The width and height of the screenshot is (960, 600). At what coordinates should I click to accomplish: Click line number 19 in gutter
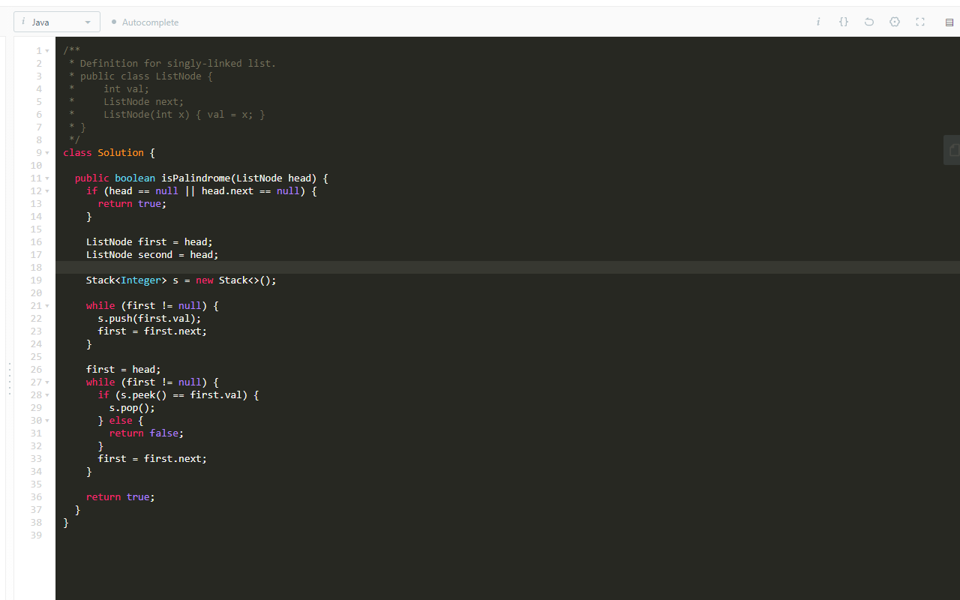click(36, 280)
